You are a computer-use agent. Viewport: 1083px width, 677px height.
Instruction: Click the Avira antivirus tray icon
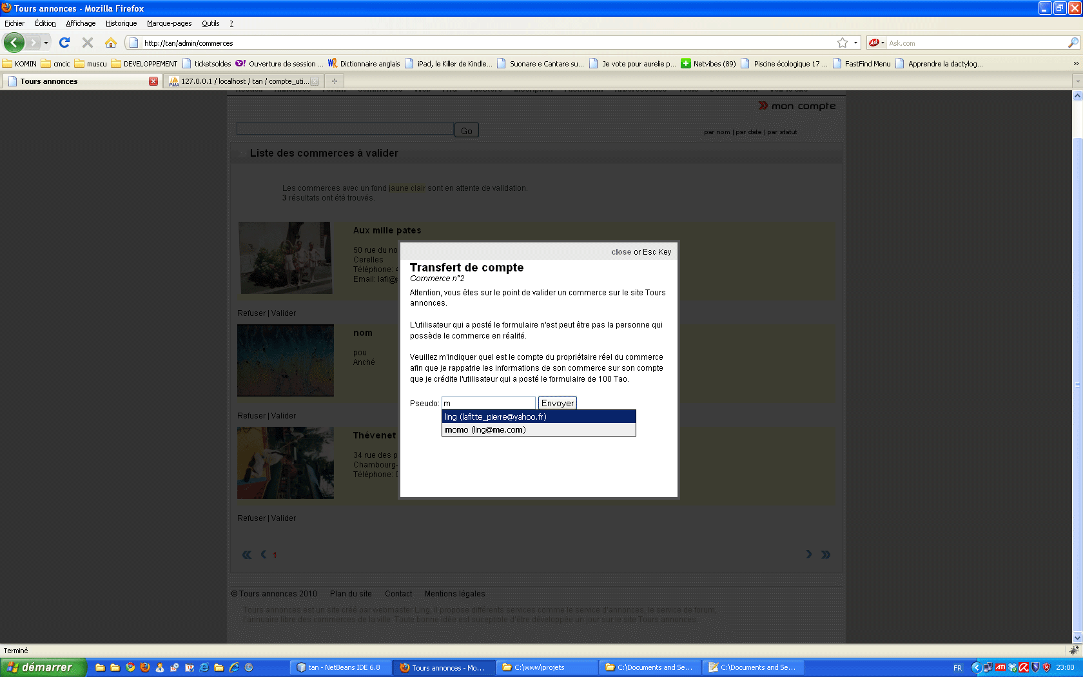pos(1023,667)
